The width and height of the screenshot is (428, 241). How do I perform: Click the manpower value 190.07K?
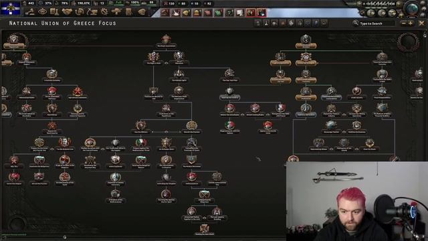tap(84, 3)
